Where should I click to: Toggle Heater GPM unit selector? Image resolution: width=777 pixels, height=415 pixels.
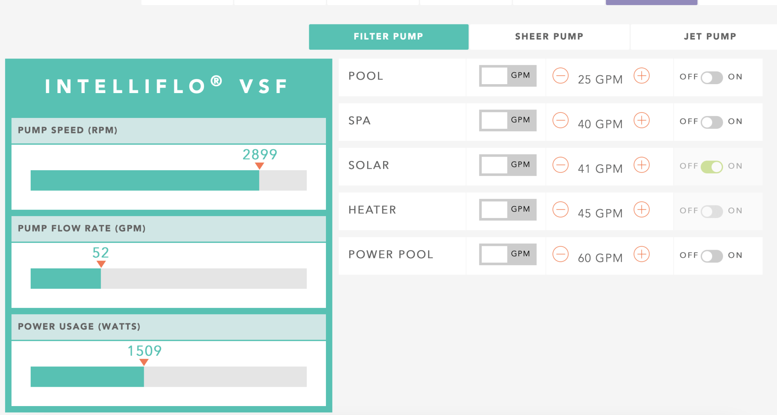pyautogui.click(x=508, y=209)
